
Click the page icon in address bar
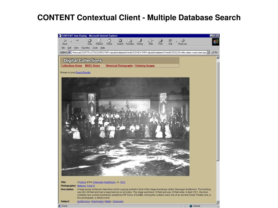point(70,52)
